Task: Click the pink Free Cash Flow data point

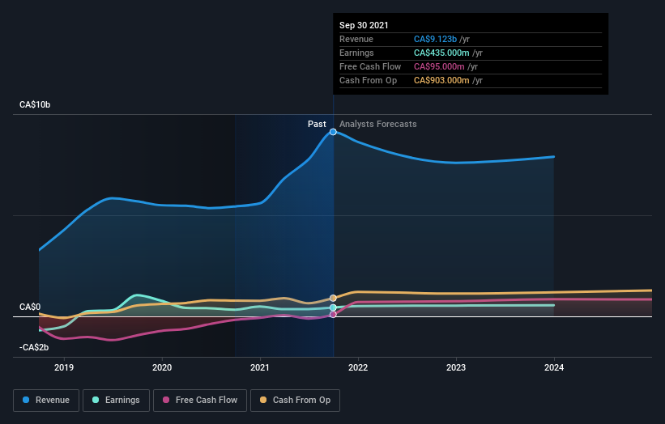Action: click(x=333, y=314)
